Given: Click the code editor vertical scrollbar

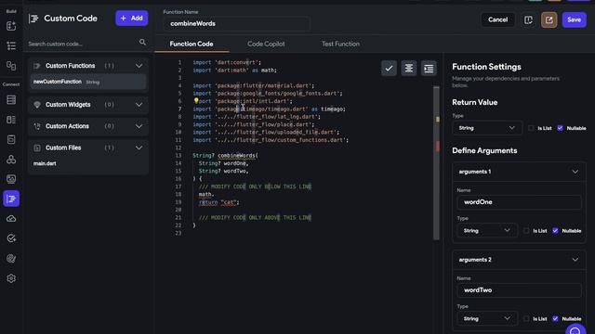Looking at the screenshot, I should point(436,163).
